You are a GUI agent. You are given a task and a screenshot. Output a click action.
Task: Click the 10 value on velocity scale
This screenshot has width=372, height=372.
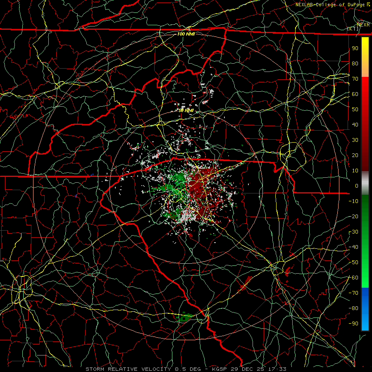pyautogui.click(x=355, y=171)
